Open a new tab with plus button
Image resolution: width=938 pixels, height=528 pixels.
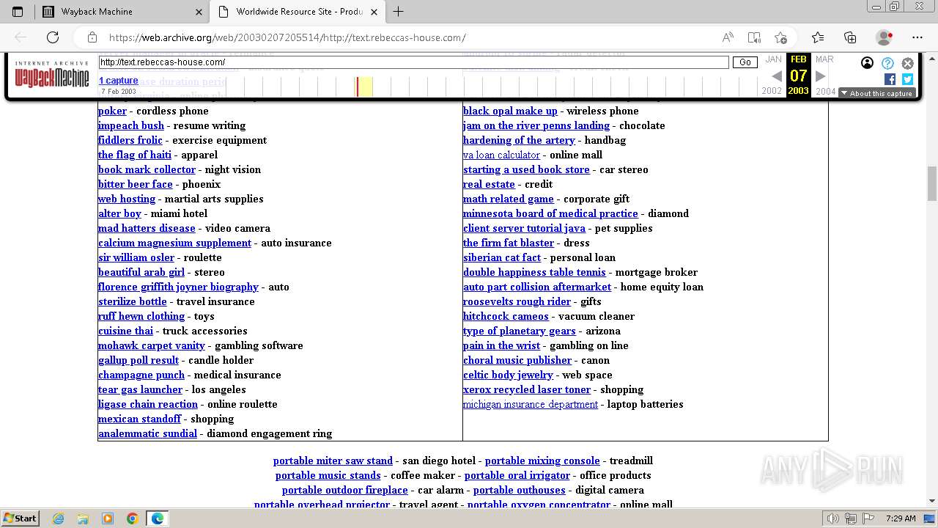click(399, 12)
